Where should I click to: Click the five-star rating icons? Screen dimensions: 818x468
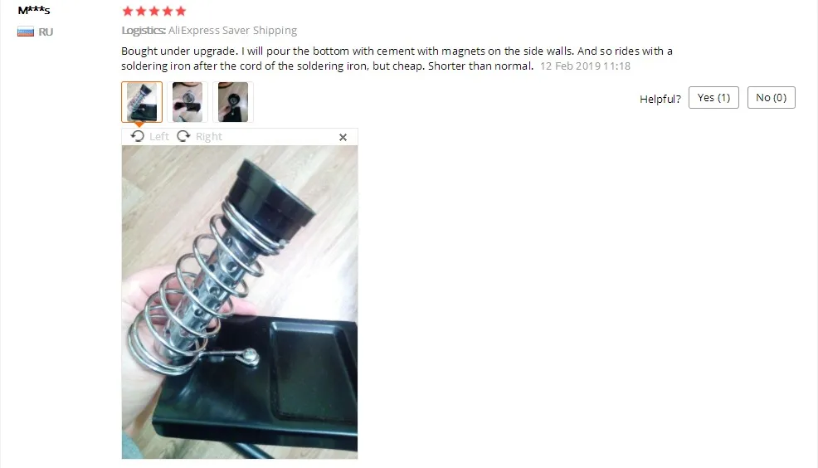pyautogui.click(x=154, y=11)
